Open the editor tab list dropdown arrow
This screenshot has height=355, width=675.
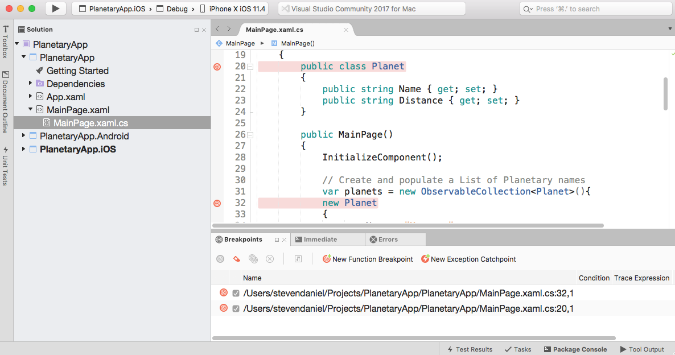[670, 29]
